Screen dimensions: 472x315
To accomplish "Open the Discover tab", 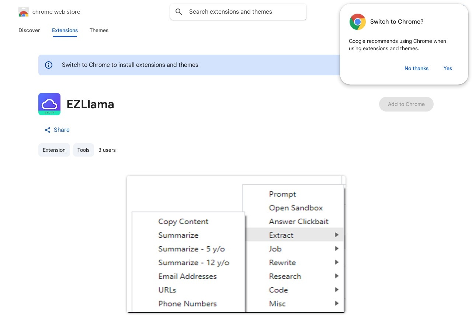I will [x=29, y=30].
